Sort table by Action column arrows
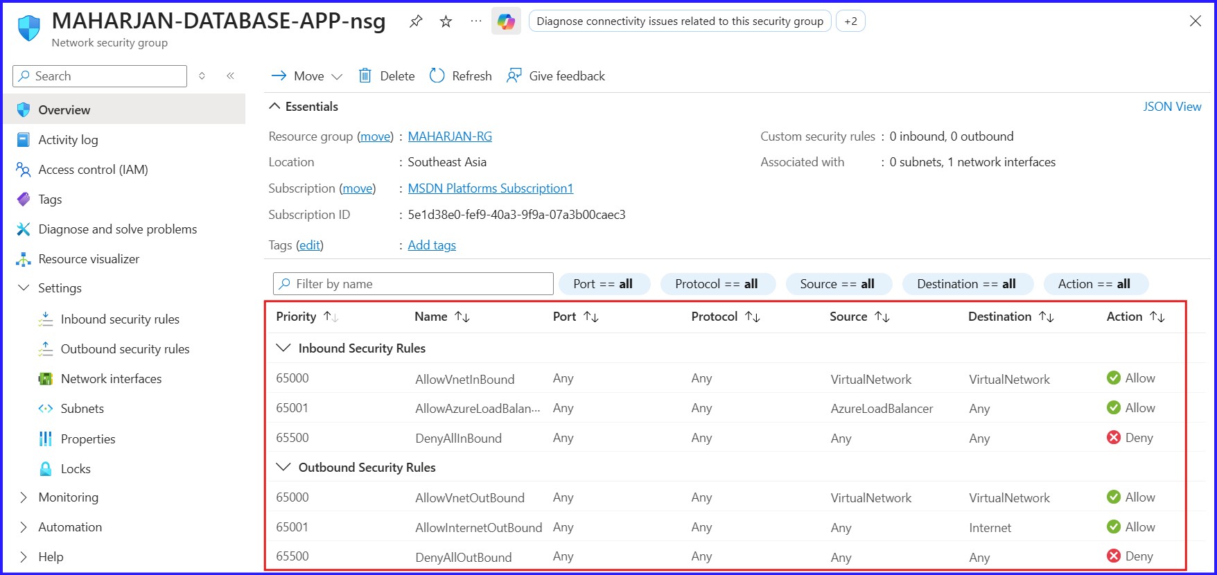 pyautogui.click(x=1157, y=317)
